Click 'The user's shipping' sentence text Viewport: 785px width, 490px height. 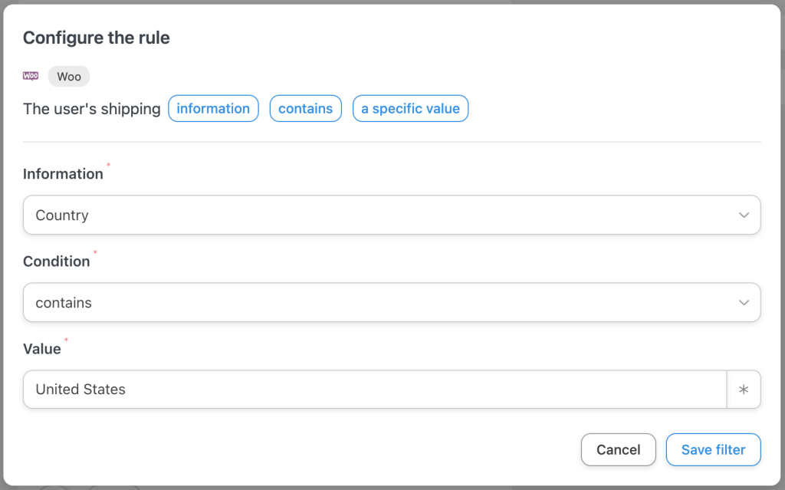(91, 108)
